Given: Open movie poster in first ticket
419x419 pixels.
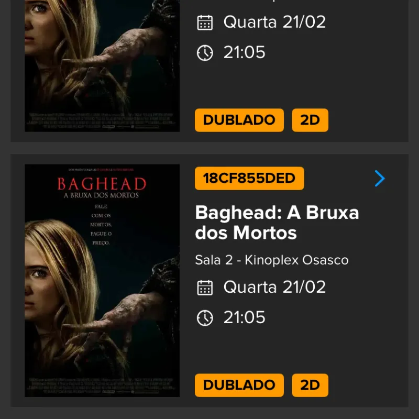Looking at the screenshot, I should click(102, 66).
